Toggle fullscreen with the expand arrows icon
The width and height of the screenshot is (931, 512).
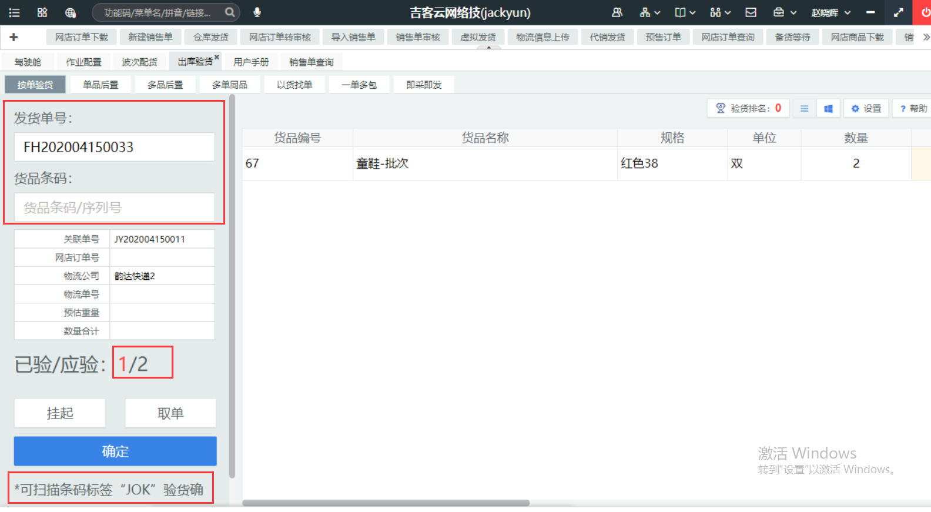(x=899, y=12)
